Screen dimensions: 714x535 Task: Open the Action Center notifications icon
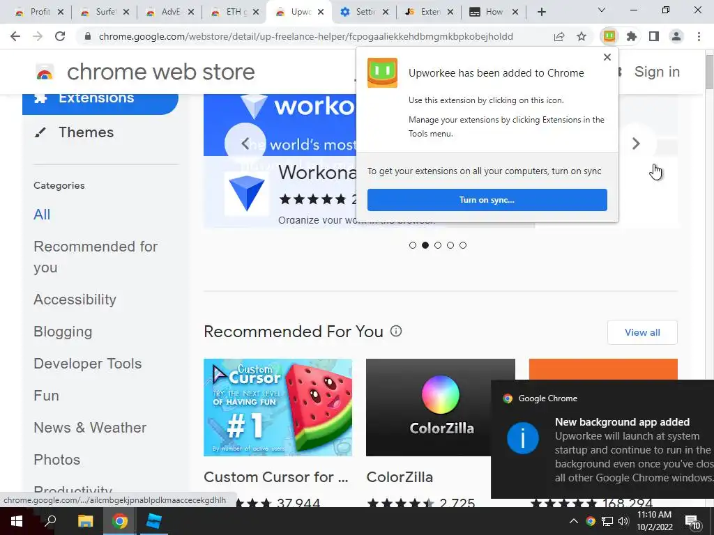[694, 522]
